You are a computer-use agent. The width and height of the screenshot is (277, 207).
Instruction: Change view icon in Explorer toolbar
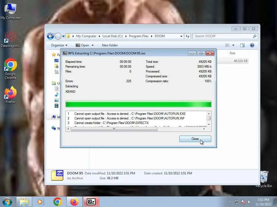pos(227,45)
